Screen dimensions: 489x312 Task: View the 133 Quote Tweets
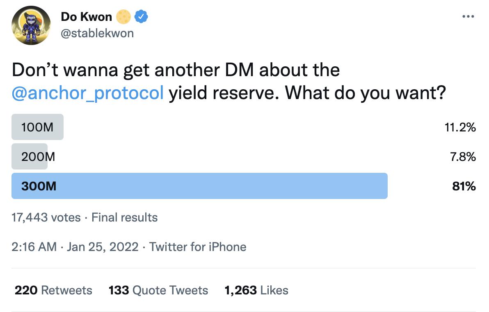click(x=158, y=290)
